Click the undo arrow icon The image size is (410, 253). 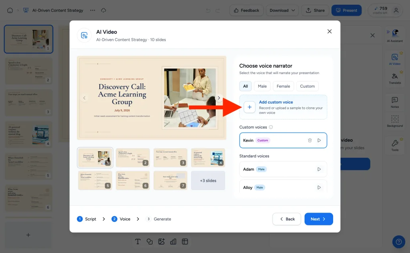(x=208, y=10)
